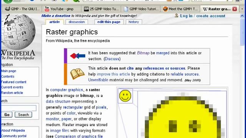Follow the paper link
The image size is (246, 138).
pos(66,119)
